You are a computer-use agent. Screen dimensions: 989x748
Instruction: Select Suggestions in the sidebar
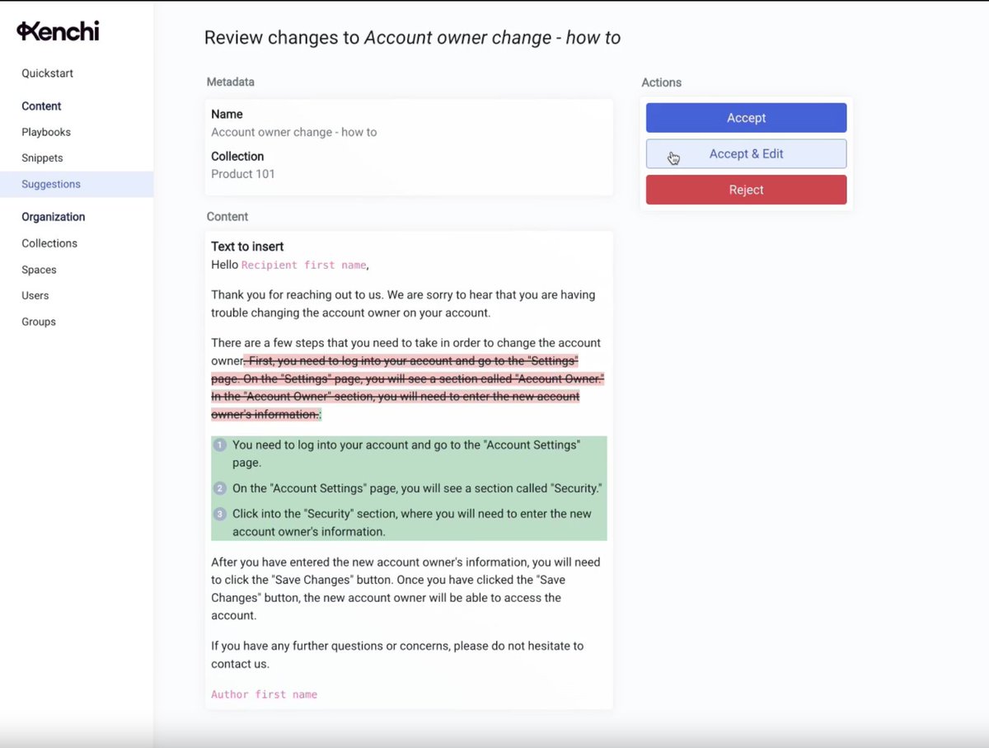77,184
